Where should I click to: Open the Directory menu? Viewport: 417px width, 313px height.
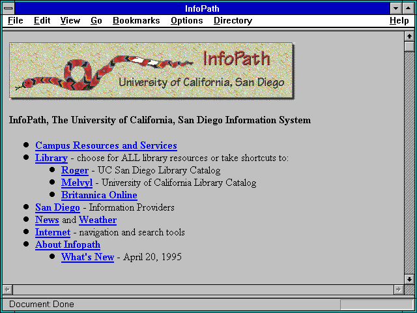point(233,21)
